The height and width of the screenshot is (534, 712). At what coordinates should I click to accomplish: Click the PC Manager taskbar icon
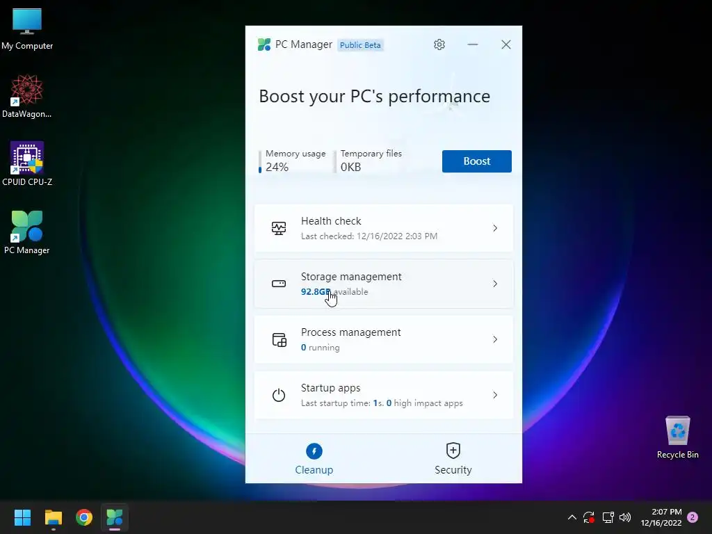point(115,517)
